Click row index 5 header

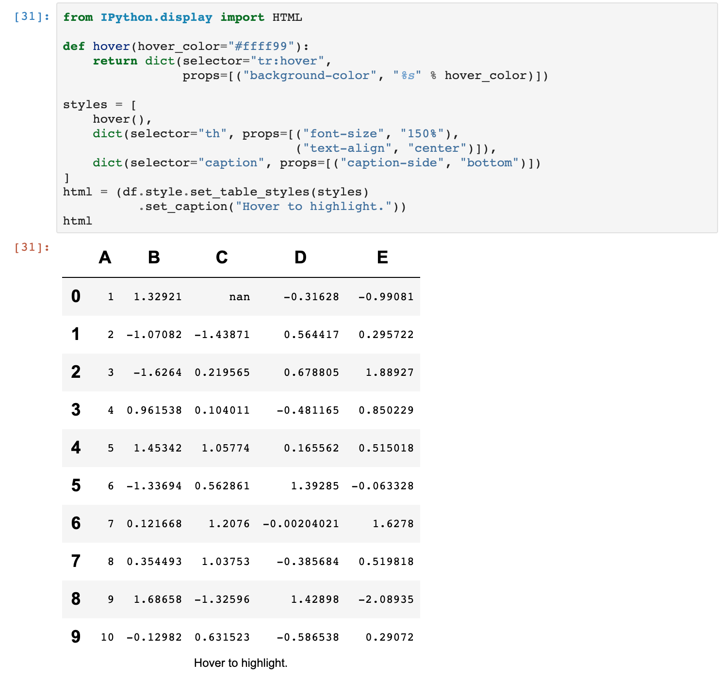76,485
